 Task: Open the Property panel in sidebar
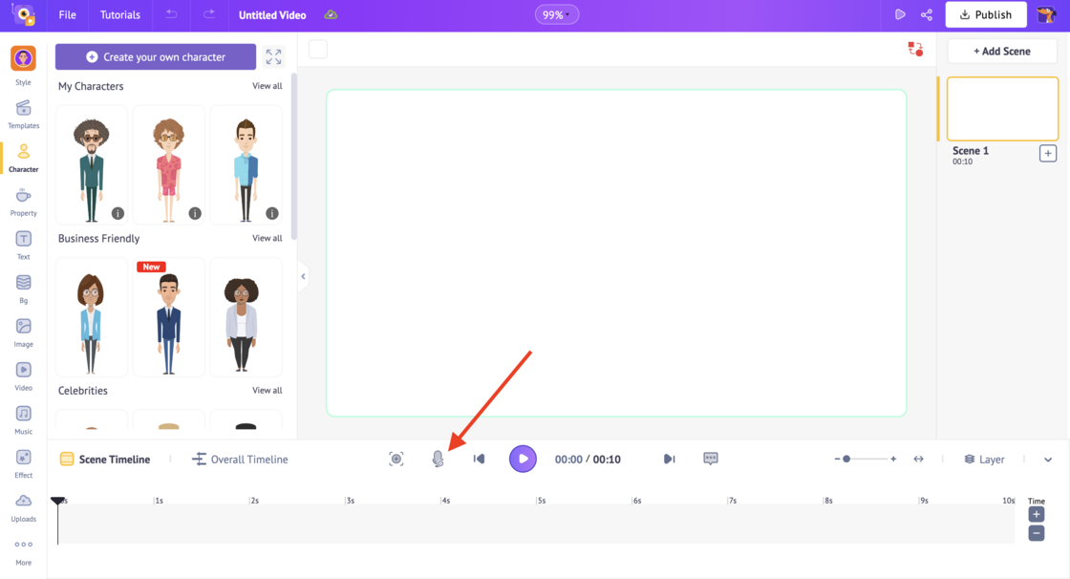[24, 201]
